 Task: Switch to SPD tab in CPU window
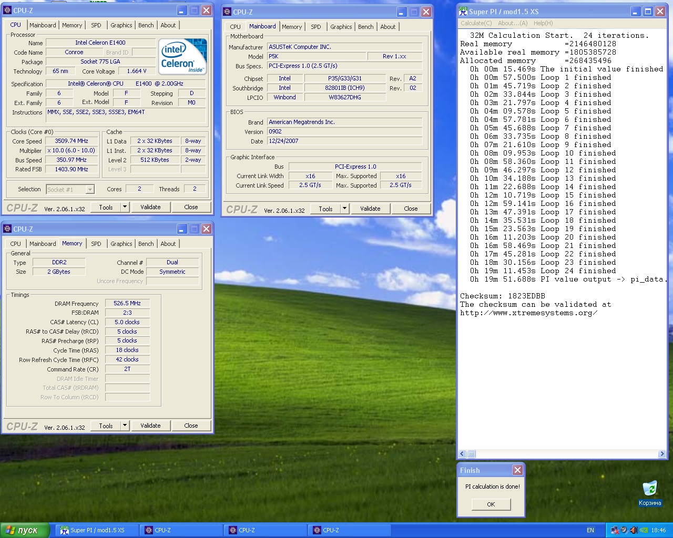pos(96,25)
